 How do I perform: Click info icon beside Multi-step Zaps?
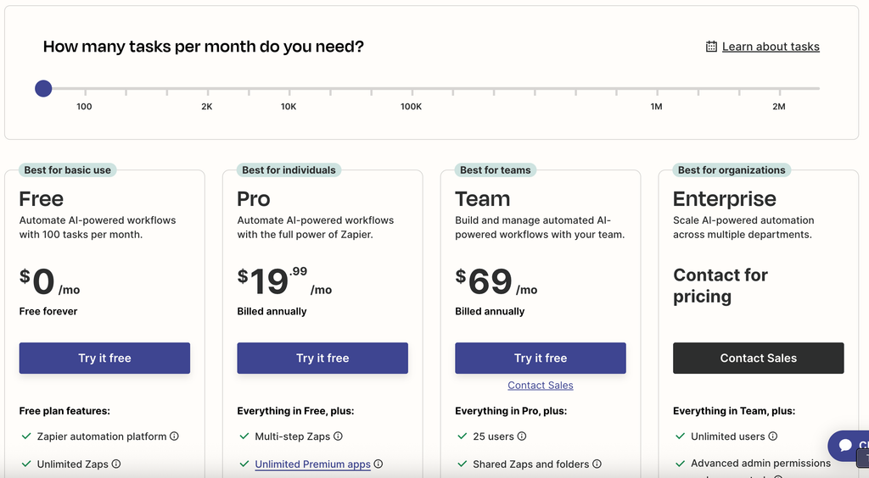(338, 436)
